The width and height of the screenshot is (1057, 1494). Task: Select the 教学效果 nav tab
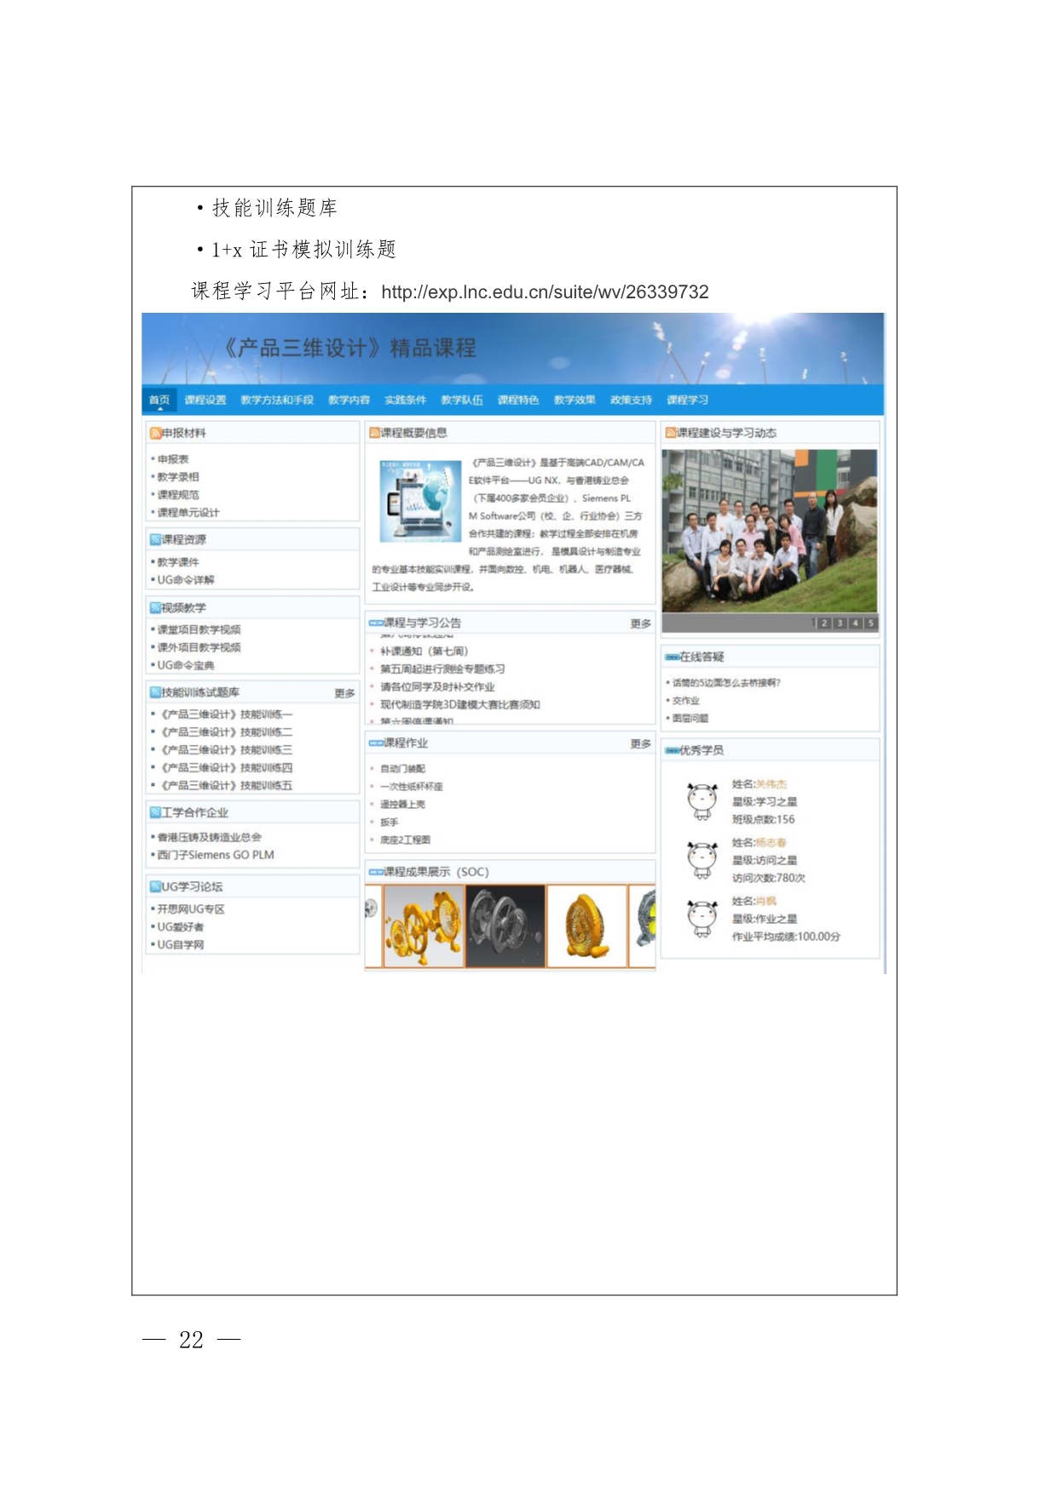click(575, 400)
